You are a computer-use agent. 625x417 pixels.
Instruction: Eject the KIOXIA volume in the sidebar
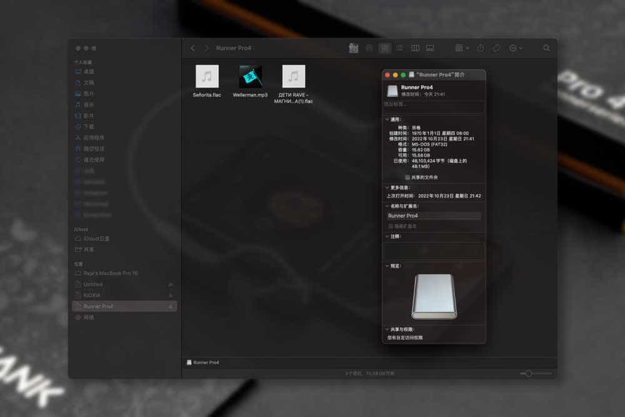point(169,295)
